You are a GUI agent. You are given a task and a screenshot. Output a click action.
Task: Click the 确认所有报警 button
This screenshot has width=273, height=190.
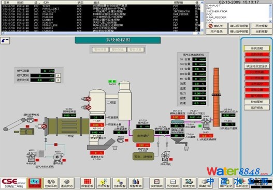pyautogui.click(x=239, y=26)
